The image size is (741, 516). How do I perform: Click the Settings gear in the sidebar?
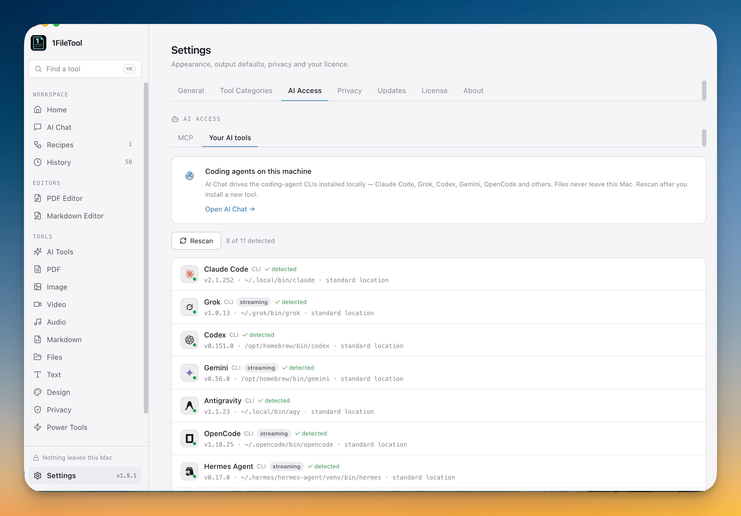[38, 476]
